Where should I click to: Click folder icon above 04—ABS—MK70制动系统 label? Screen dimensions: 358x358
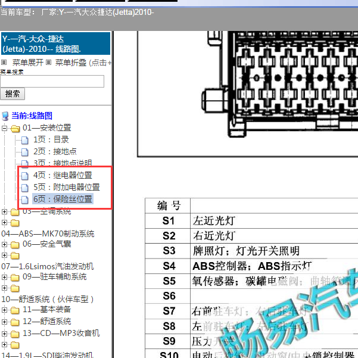click(x=15, y=223)
